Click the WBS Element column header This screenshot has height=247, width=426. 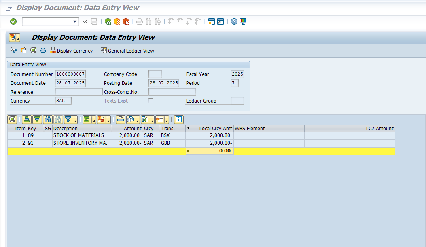point(269,129)
